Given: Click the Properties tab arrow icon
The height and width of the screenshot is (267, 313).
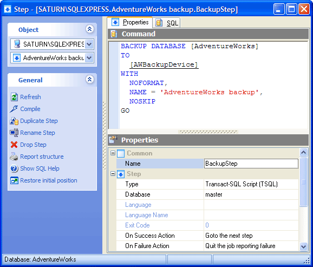Looking at the screenshot, I should pyautogui.click(x=115, y=22).
